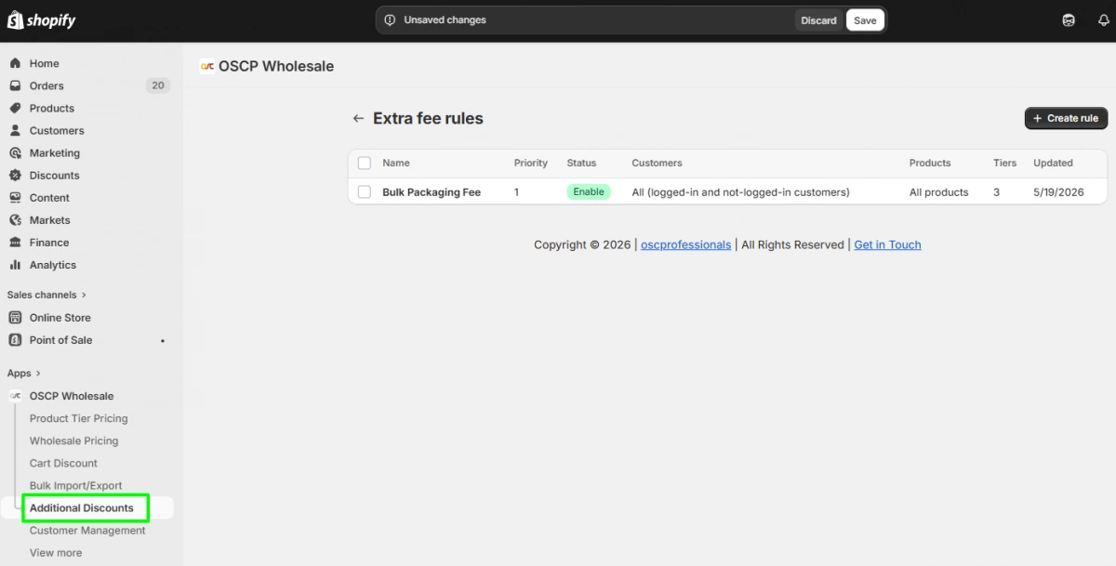Viewport: 1116px width, 566px height.
Task: Click the Tiers value 3 cell
Action: point(997,192)
